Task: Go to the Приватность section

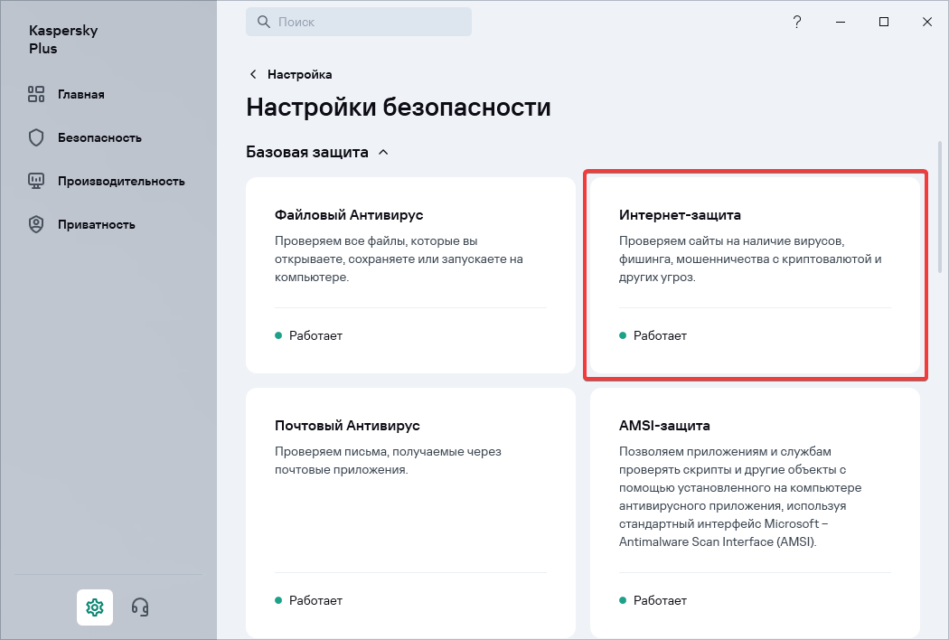Action: coord(96,224)
